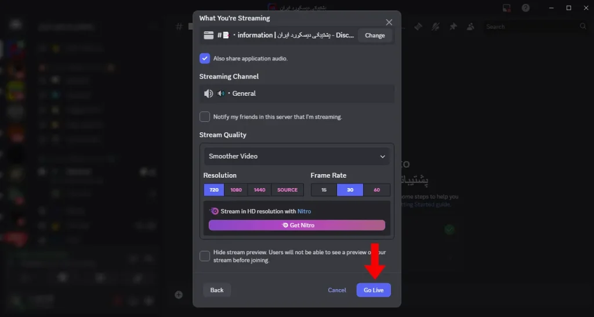Open the Threads icon in channel header
The height and width of the screenshot is (317, 594).
418,27
